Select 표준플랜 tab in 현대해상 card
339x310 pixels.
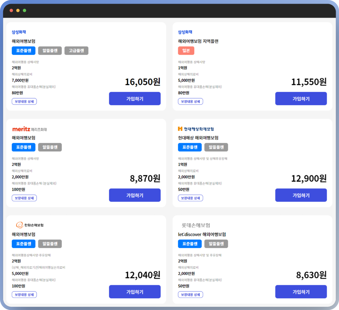[x=190, y=147]
